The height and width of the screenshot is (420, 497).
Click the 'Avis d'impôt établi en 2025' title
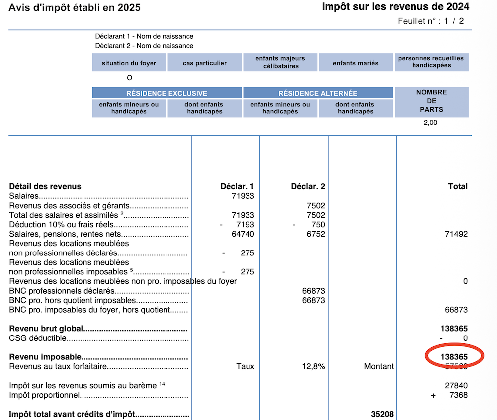[x=72, y=8]
